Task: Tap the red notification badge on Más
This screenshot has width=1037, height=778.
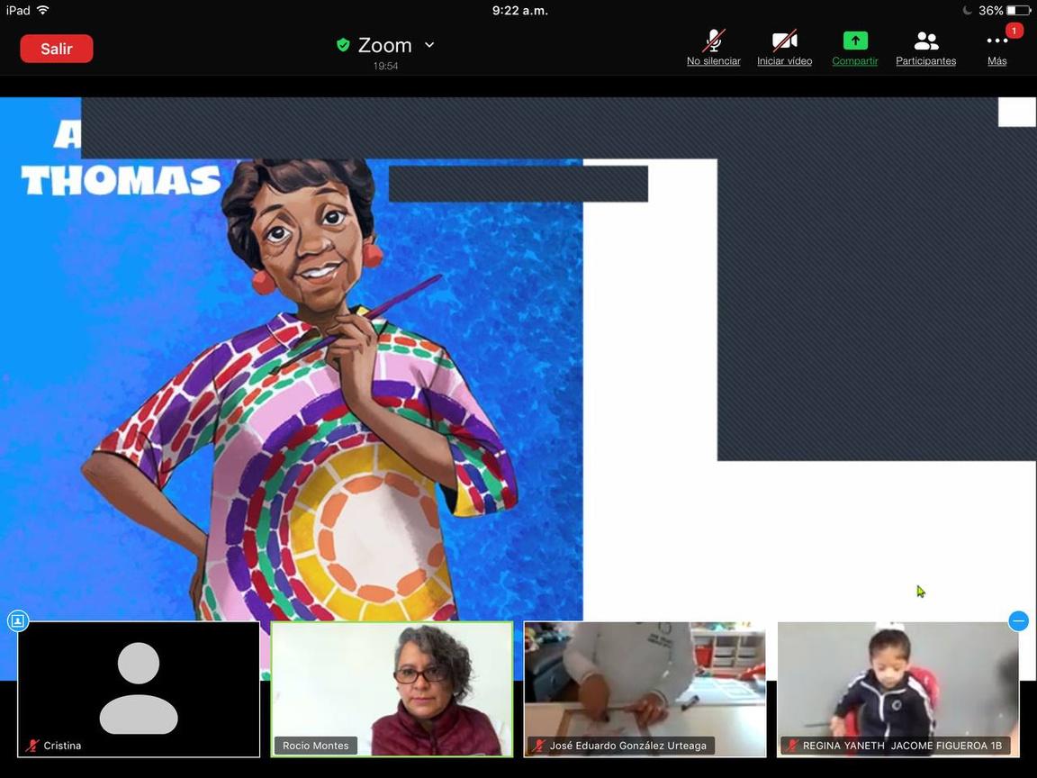Action: 1014,31
